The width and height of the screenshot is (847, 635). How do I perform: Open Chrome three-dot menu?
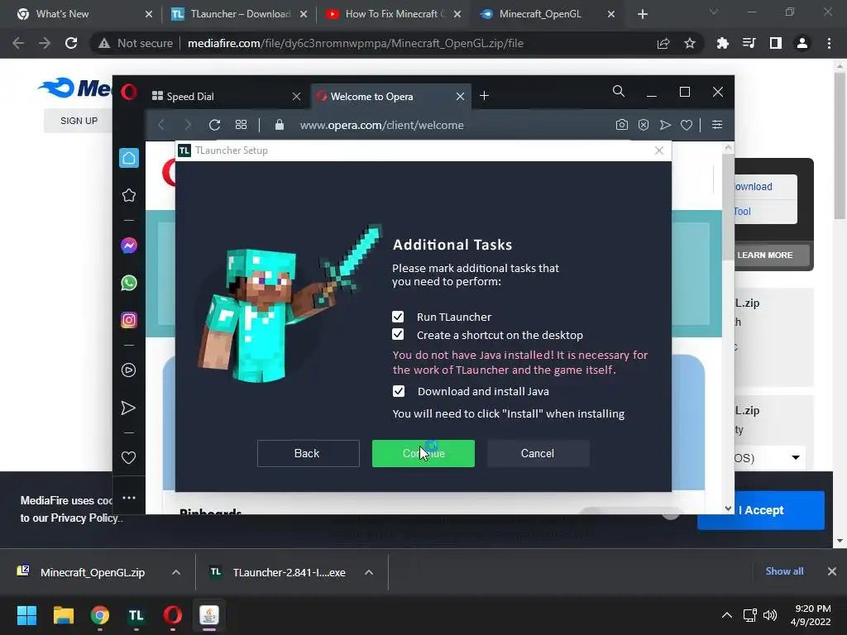829,43
